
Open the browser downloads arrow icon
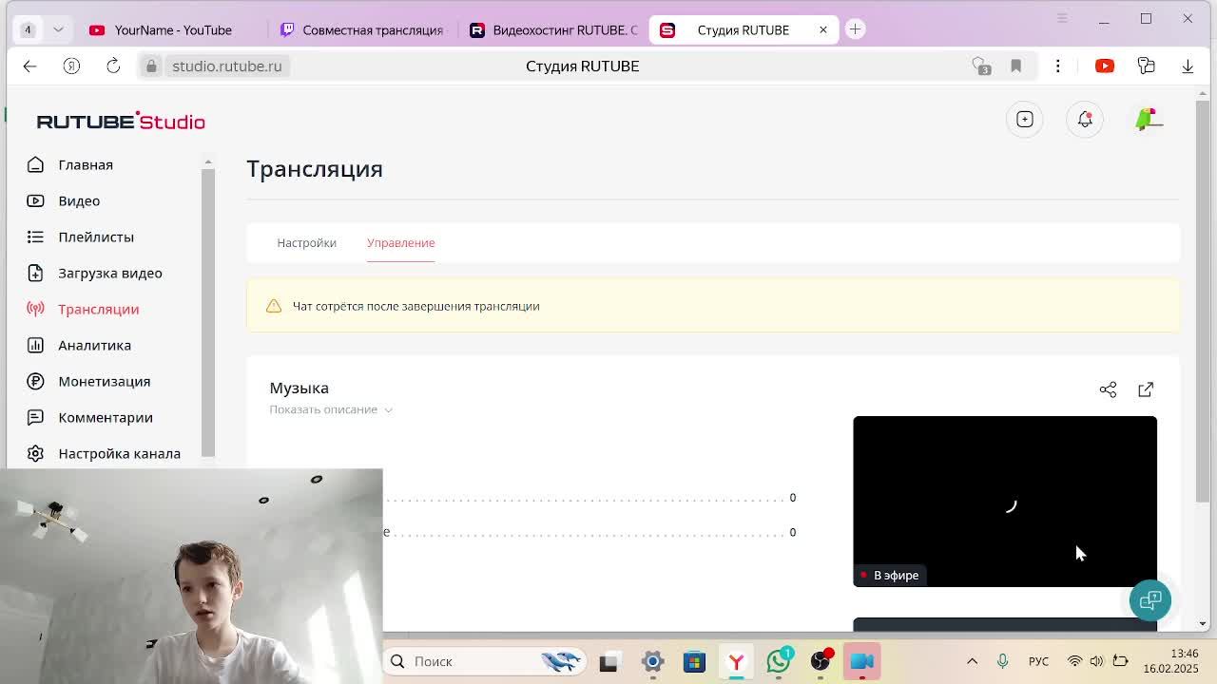(1188, 66)
